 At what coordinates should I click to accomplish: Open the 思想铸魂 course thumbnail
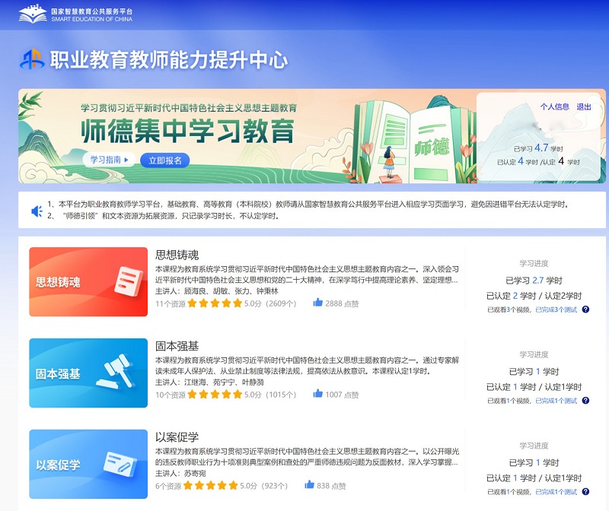[x=88, y=281]
